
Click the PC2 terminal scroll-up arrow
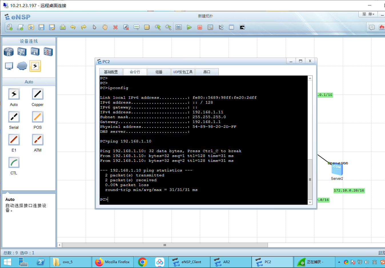tap(310, 78)
